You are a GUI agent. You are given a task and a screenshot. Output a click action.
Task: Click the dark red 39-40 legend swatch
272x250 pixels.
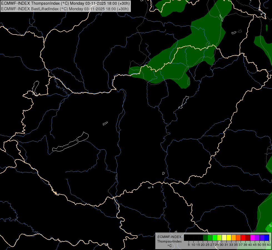[x=248, y=237]
